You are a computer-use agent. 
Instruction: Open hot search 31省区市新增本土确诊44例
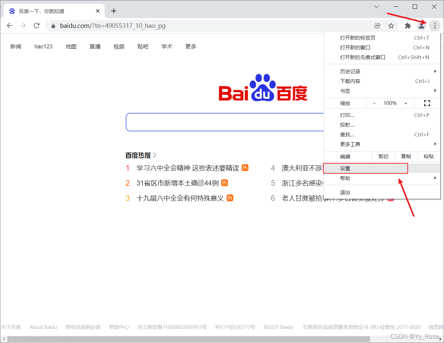177,183
